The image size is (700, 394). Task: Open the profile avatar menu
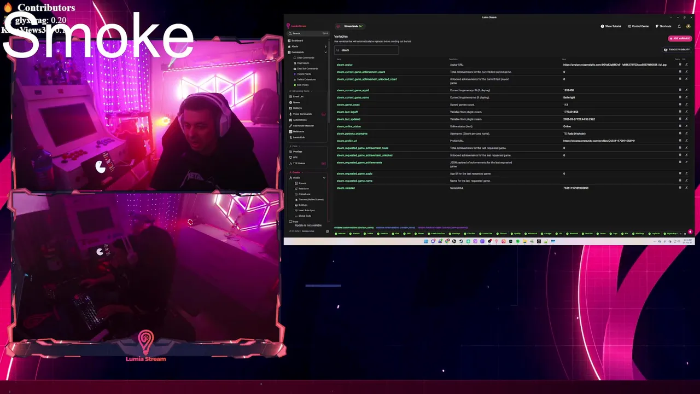click(689, 26)
